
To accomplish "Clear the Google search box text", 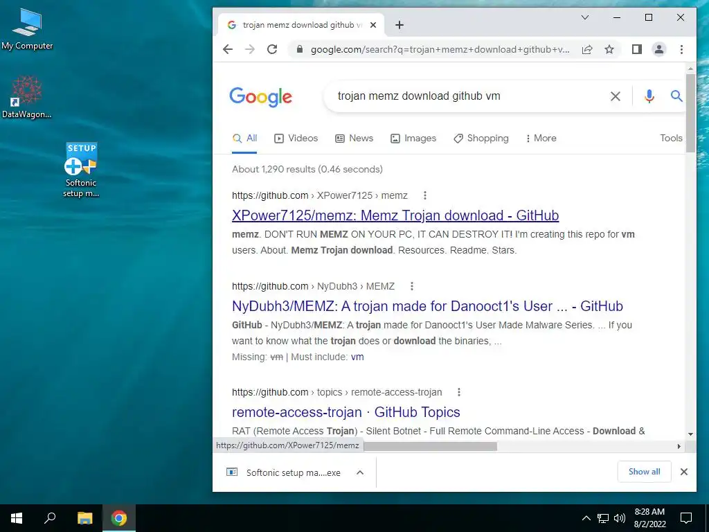I will tap(616, 96).
